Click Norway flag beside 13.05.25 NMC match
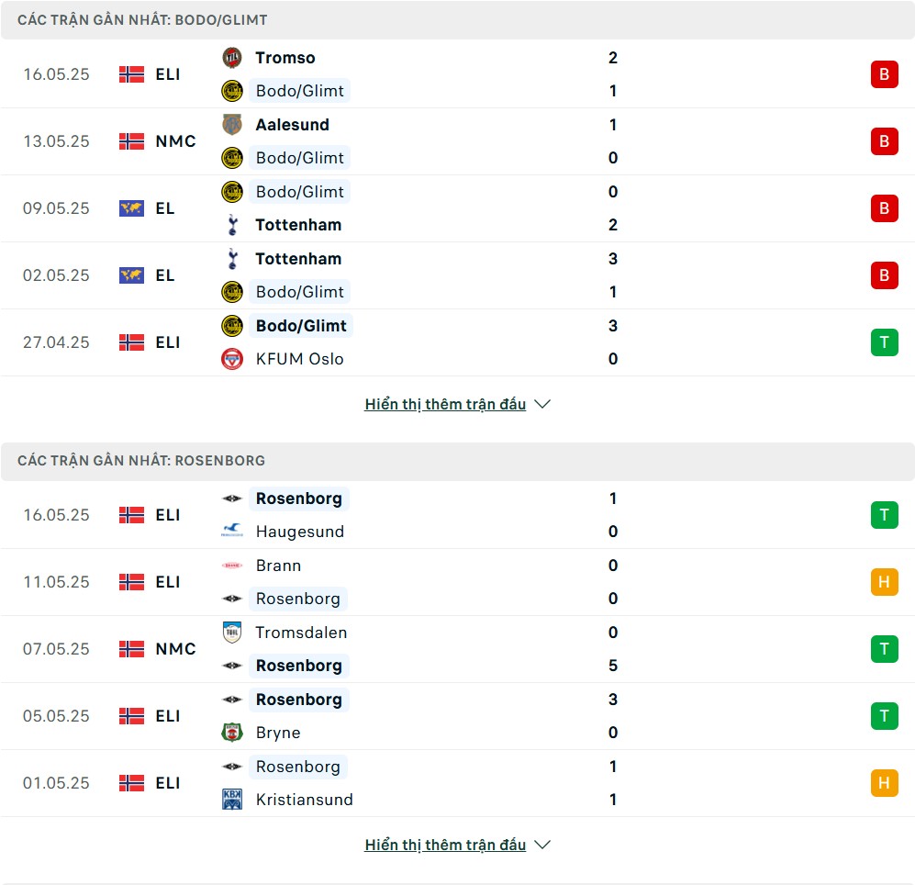The height and width of the screenshot is (885, 915). point(131,141)
